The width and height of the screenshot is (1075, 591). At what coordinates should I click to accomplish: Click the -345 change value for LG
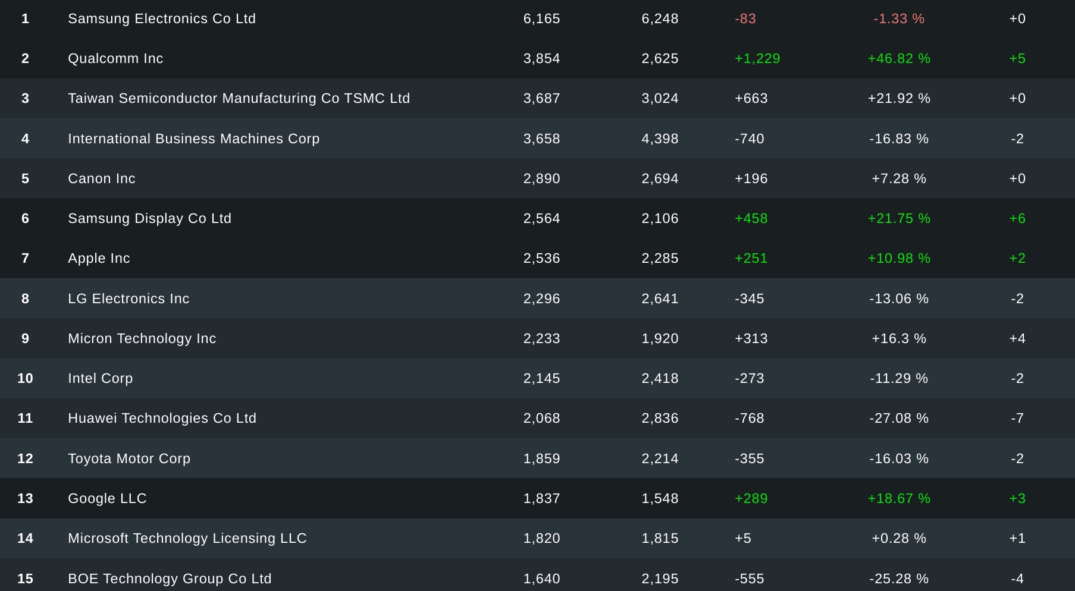coord(750,298)
